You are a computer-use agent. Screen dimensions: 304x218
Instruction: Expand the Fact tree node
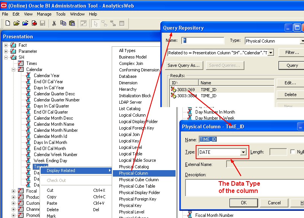coord(6,45)
